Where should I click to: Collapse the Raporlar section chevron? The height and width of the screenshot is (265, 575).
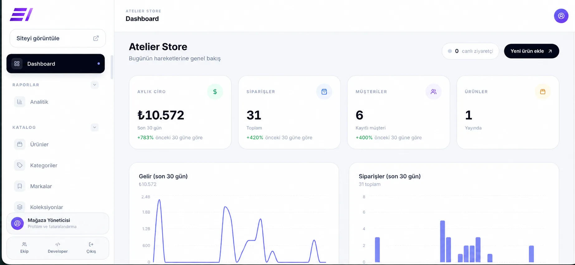coord(95,85)
